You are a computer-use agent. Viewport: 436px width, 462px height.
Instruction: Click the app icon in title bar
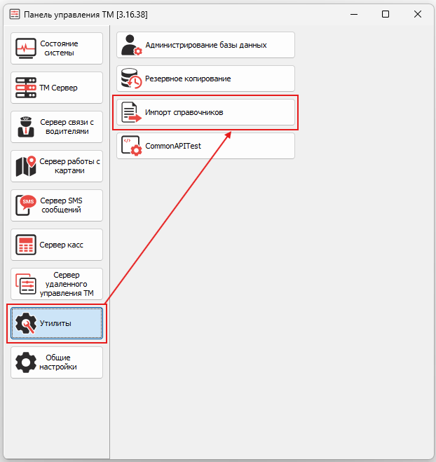coord(15,14)
